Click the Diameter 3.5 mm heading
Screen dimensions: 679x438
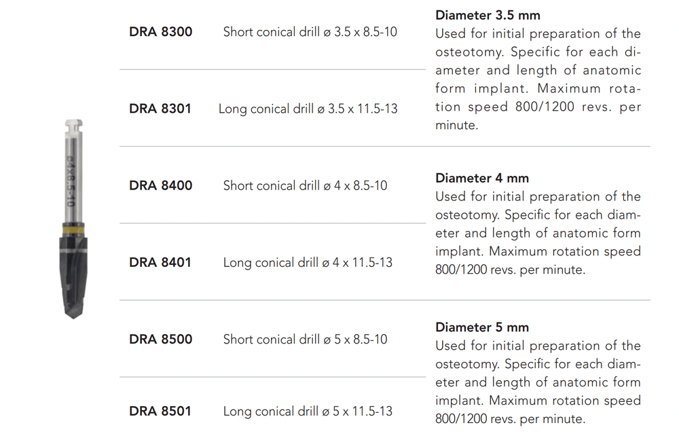(488, 15)
